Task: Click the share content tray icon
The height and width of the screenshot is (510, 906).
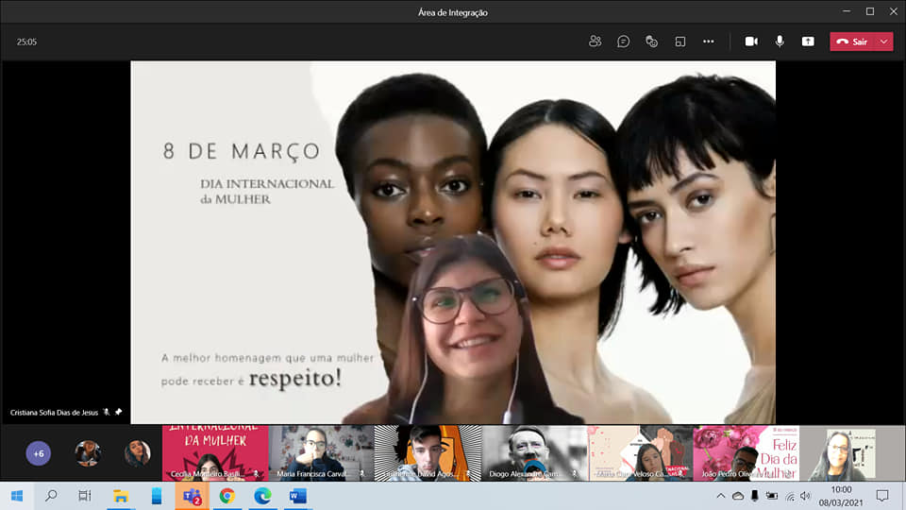Action: click(x=808, y=42)
